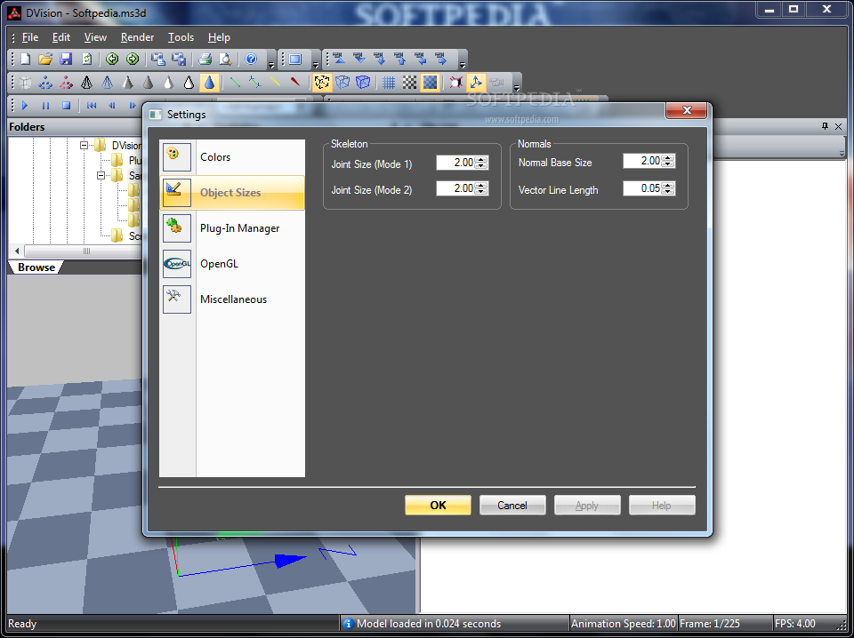This screenshot has height=638, width=854.
Task: Toggle the highlighted axes arrows icon
Action: point(476,82)
